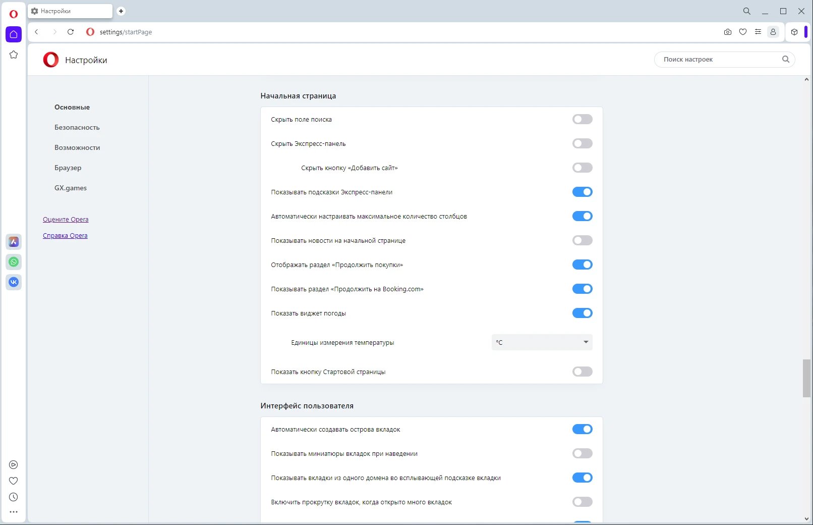
Task: Toggle 'Скрыть кнопку «Добавить сайт»'
Action: 583,168
